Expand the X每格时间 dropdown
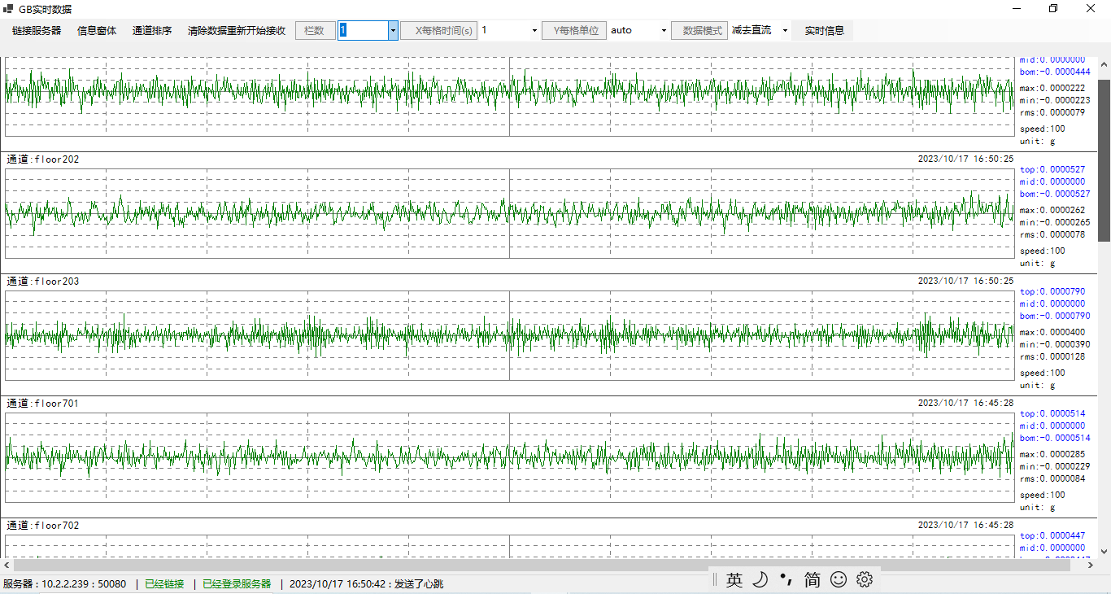The height and width of the screenshot is (594, 1111). [534, 31]
